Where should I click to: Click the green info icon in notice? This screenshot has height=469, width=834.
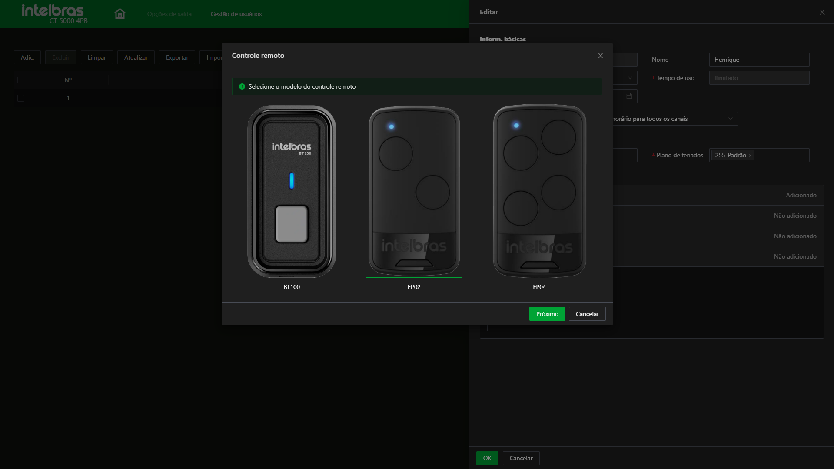pyautogui.click(x=242, y=86)
